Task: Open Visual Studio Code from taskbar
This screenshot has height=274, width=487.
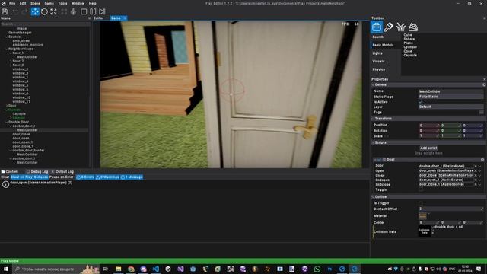Action: tap(155, 269)
